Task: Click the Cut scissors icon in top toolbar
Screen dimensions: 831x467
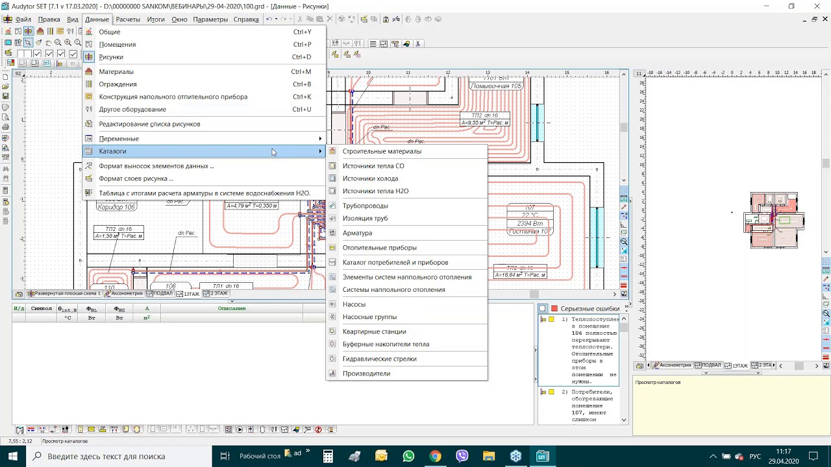Action: point(300,19)
